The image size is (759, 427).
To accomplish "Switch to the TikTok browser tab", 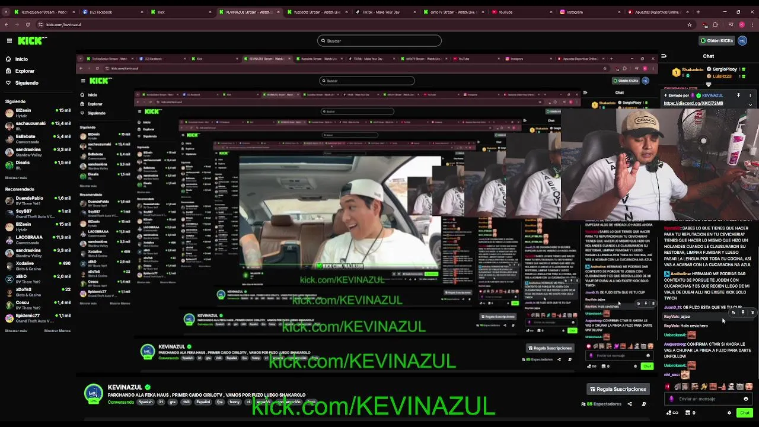I will click(x=385, y=12).
